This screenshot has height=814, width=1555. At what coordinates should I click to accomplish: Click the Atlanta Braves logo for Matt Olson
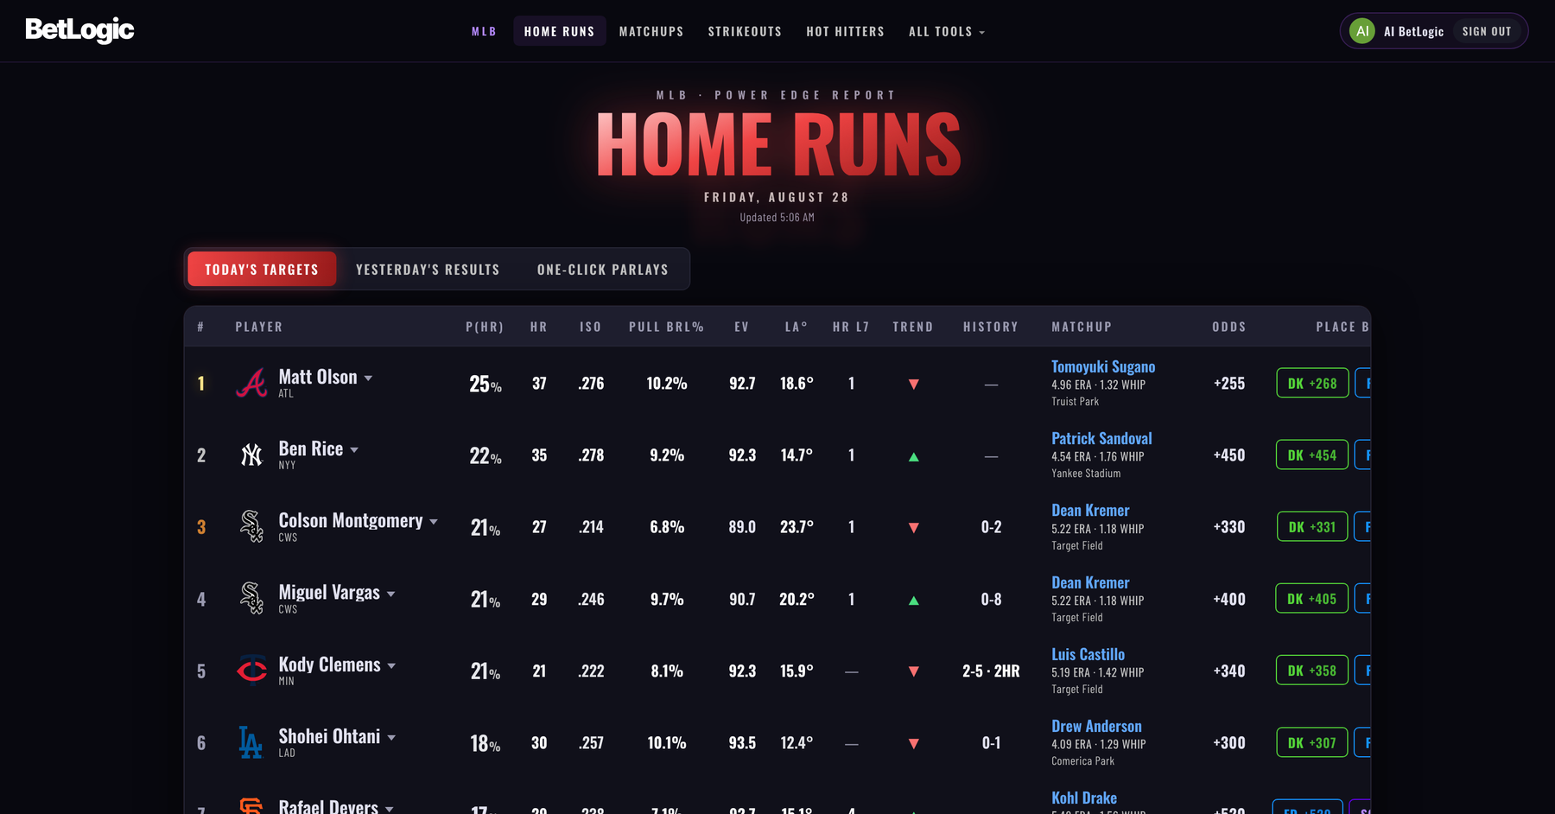point(251,383)
